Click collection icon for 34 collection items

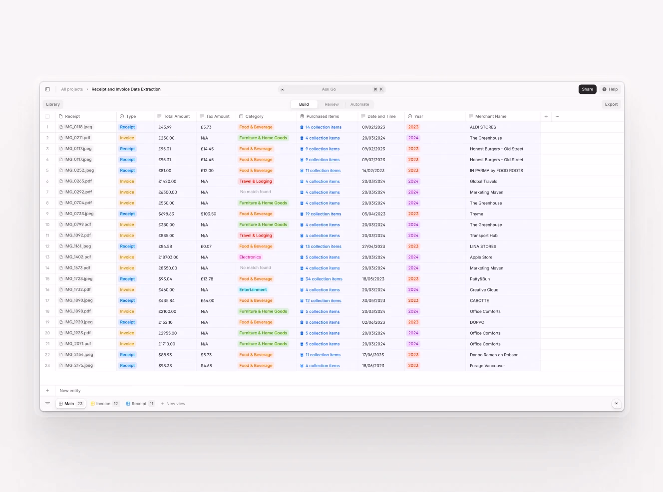point(302,279)
